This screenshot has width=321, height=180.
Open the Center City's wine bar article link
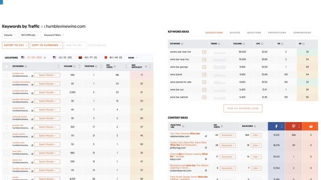pos(188,143)
